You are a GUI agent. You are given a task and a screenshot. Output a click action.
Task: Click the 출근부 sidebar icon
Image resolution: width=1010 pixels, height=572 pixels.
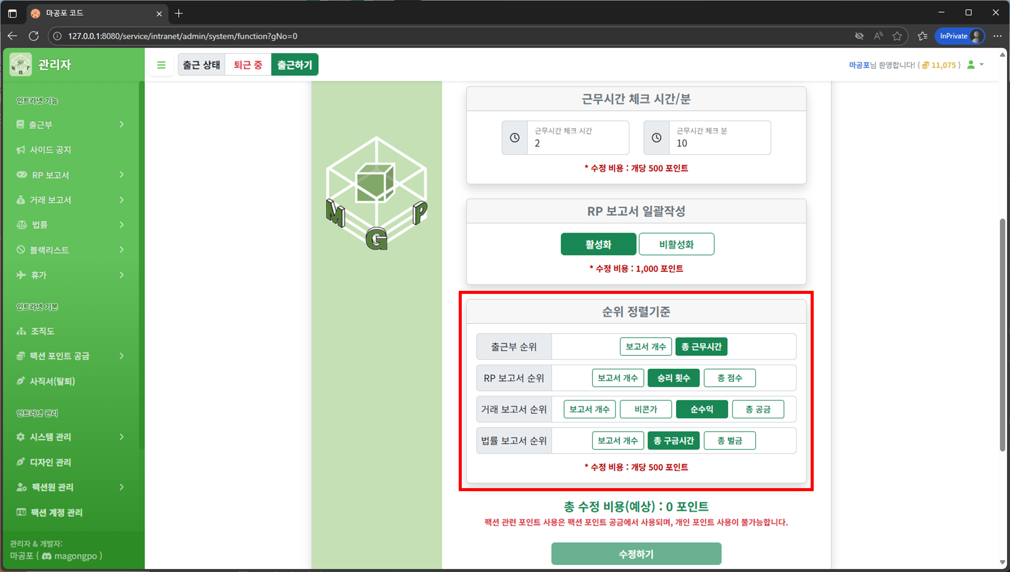(20, 125)
